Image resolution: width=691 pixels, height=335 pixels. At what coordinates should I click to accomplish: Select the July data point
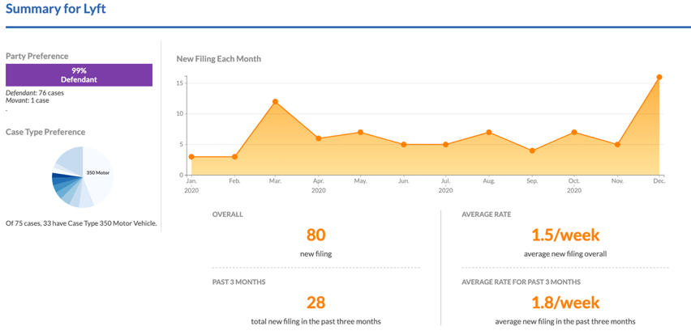pos(445,144)
